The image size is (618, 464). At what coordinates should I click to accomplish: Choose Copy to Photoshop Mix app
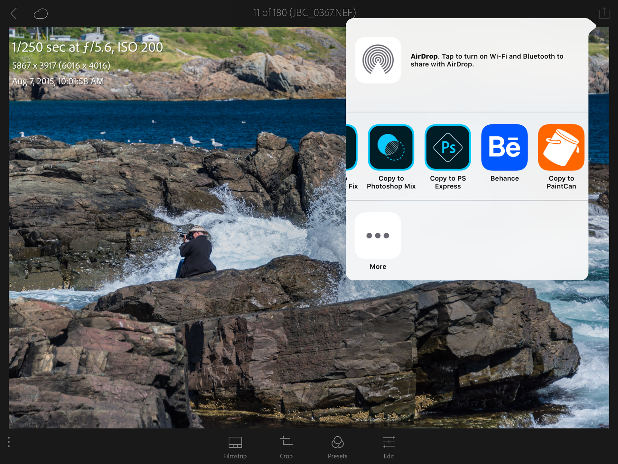tap(391, 147)
